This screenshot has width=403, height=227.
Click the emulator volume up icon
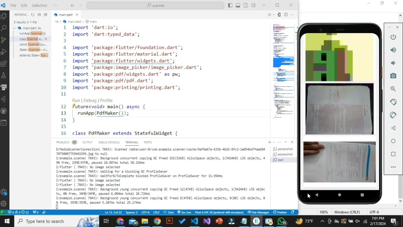click(x=393, y=50)
